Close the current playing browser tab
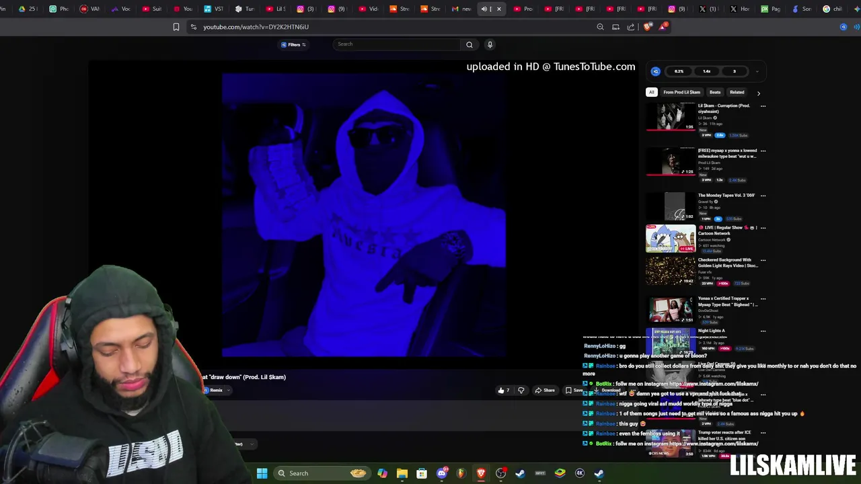The height and width of the screenshot is (484, 861). point(499,9)
